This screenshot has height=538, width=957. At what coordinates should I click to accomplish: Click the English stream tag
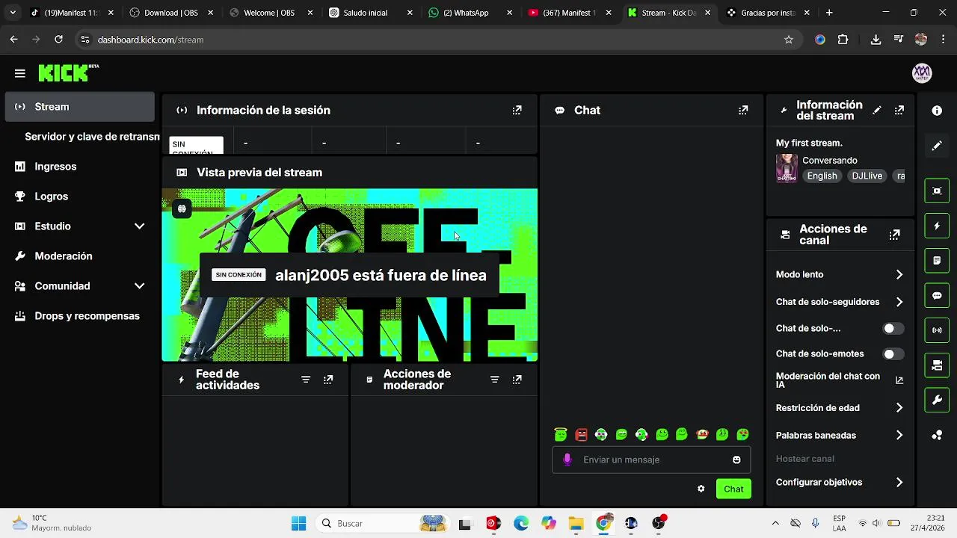coord(822,176)
